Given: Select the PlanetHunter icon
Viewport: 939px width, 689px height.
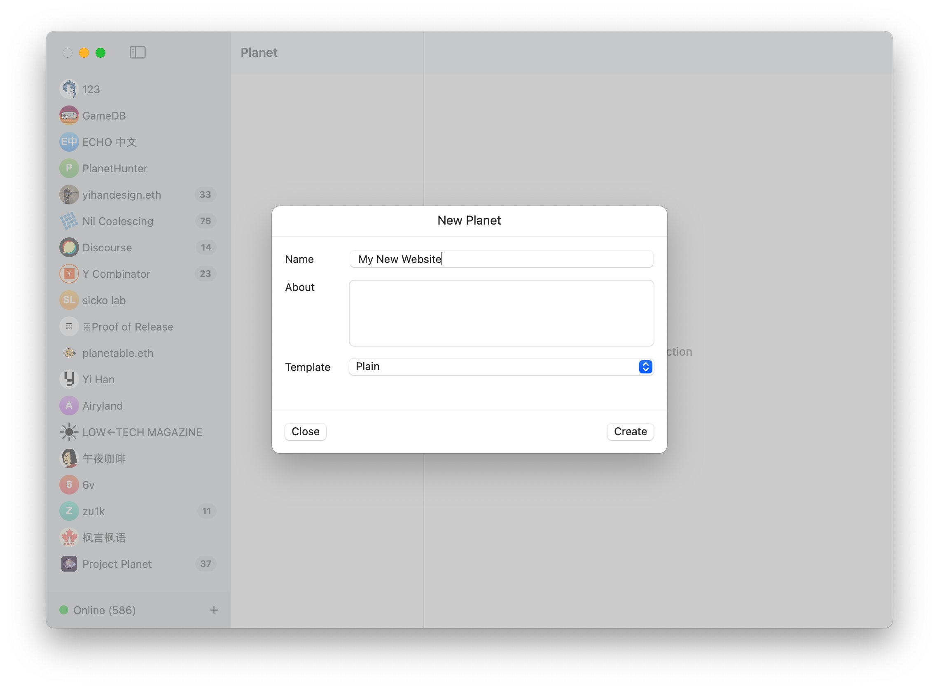Looking at the screenshot, I should (68, 168).
